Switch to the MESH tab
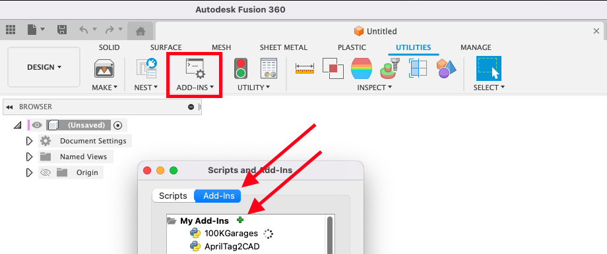Viewport: 607px width, 254px height. [x=221, y=47]
